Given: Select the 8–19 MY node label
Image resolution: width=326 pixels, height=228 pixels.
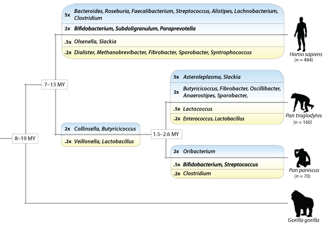Looking at the screenshot, I should coord(25,138).
